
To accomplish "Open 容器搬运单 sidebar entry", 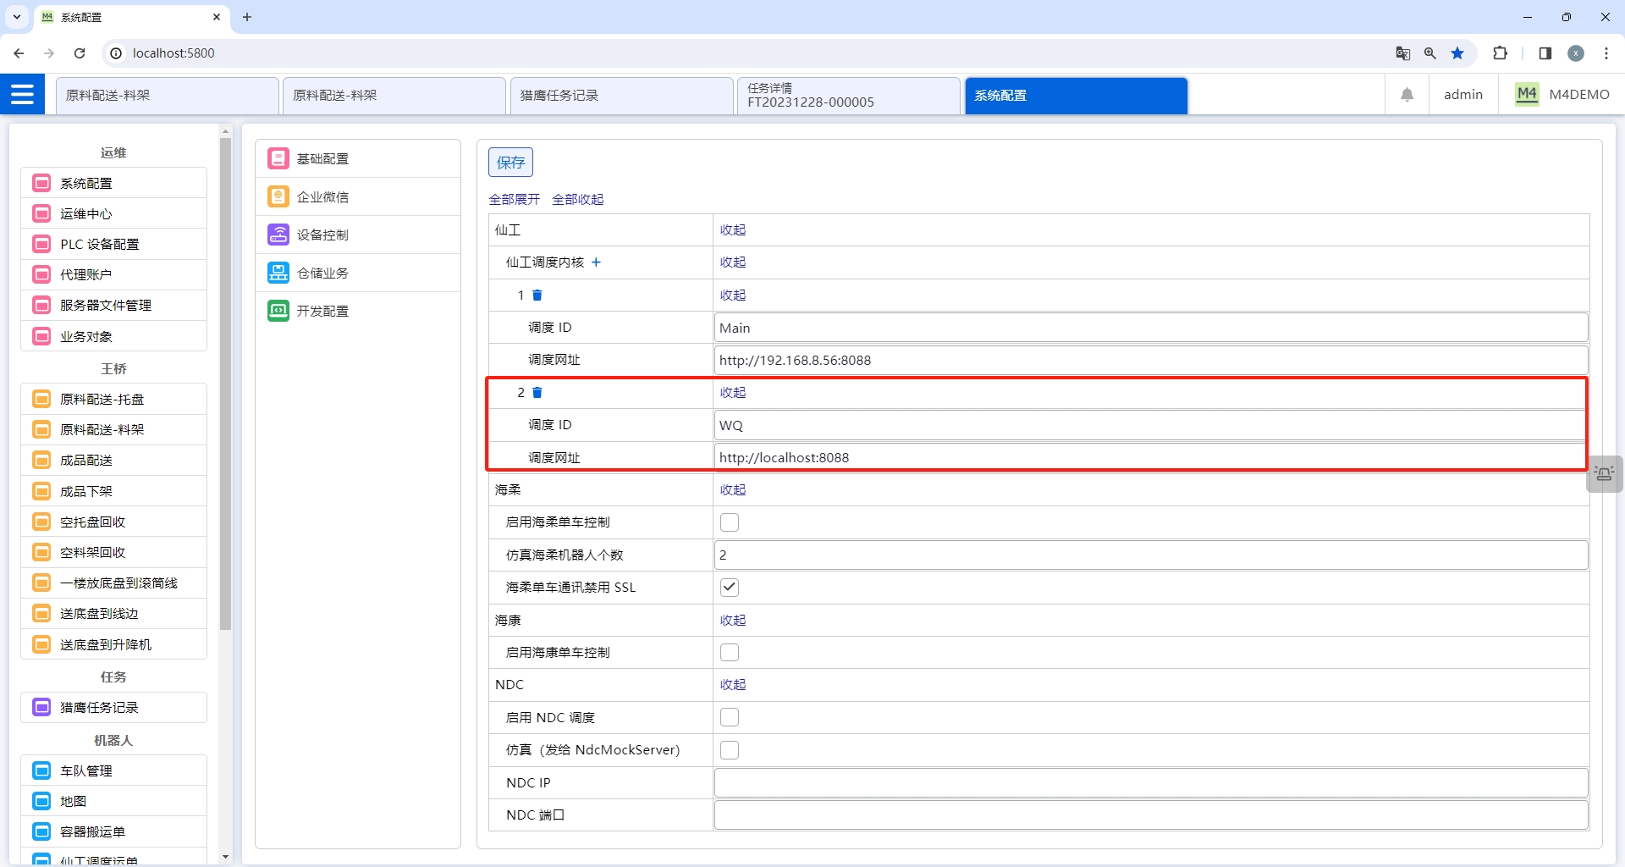I will click(x=113, y=831).
